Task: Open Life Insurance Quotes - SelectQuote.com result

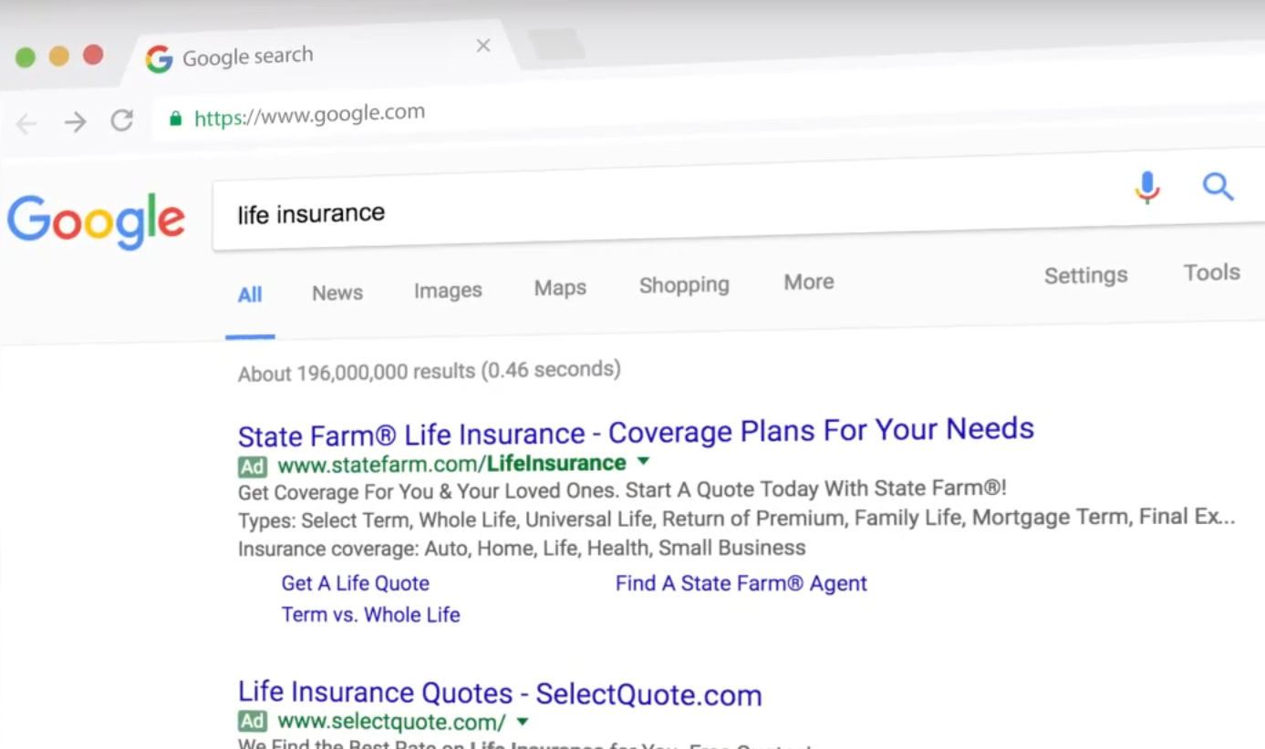Action: click(x=500, y=693)
